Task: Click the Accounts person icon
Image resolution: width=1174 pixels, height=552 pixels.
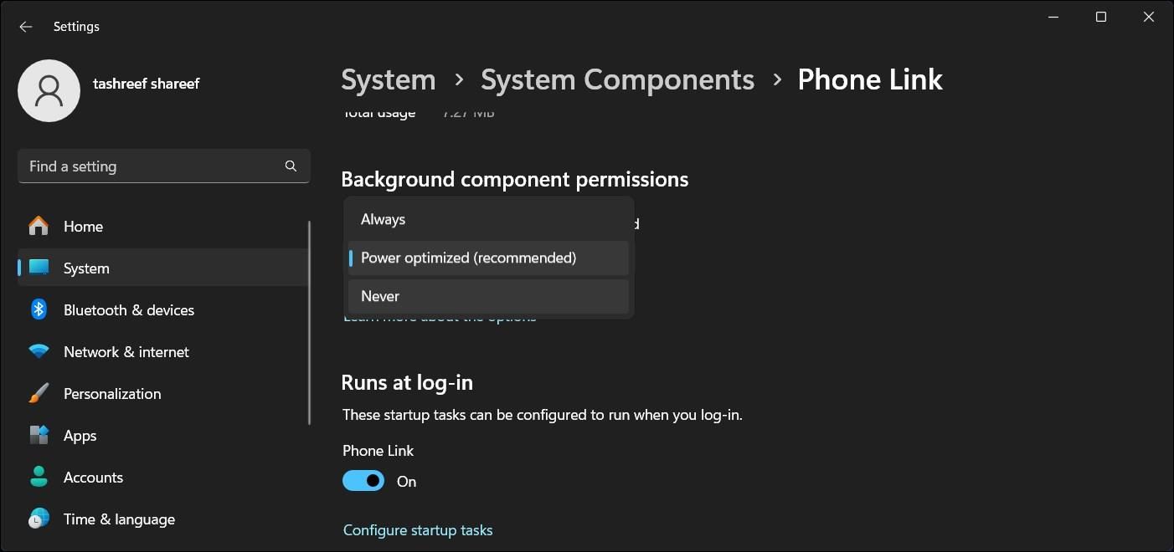Action: (39, 478)
